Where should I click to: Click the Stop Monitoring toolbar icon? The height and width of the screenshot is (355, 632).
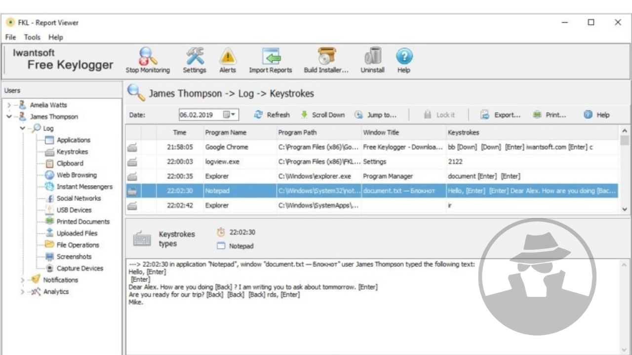[148, 60]
